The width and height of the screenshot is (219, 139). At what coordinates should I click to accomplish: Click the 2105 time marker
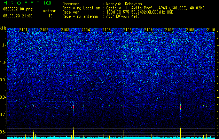click(107, 30)
